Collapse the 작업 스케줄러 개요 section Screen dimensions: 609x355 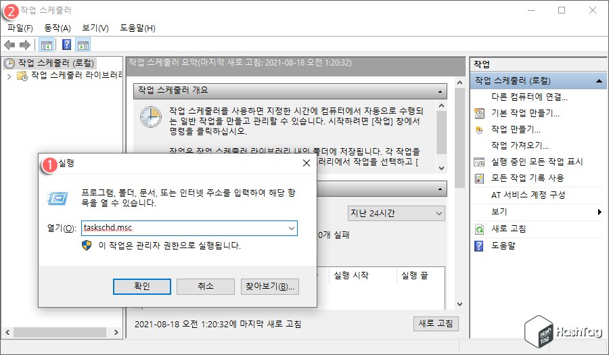tap(440, 91)
